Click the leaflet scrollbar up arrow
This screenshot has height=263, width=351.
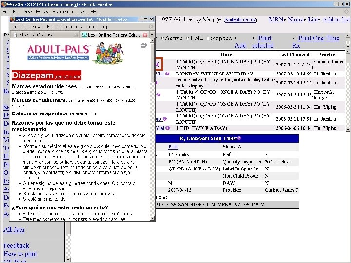pos(152,41)
